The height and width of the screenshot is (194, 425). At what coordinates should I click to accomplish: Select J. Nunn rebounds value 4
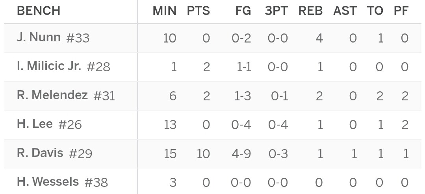click(319, 38)
